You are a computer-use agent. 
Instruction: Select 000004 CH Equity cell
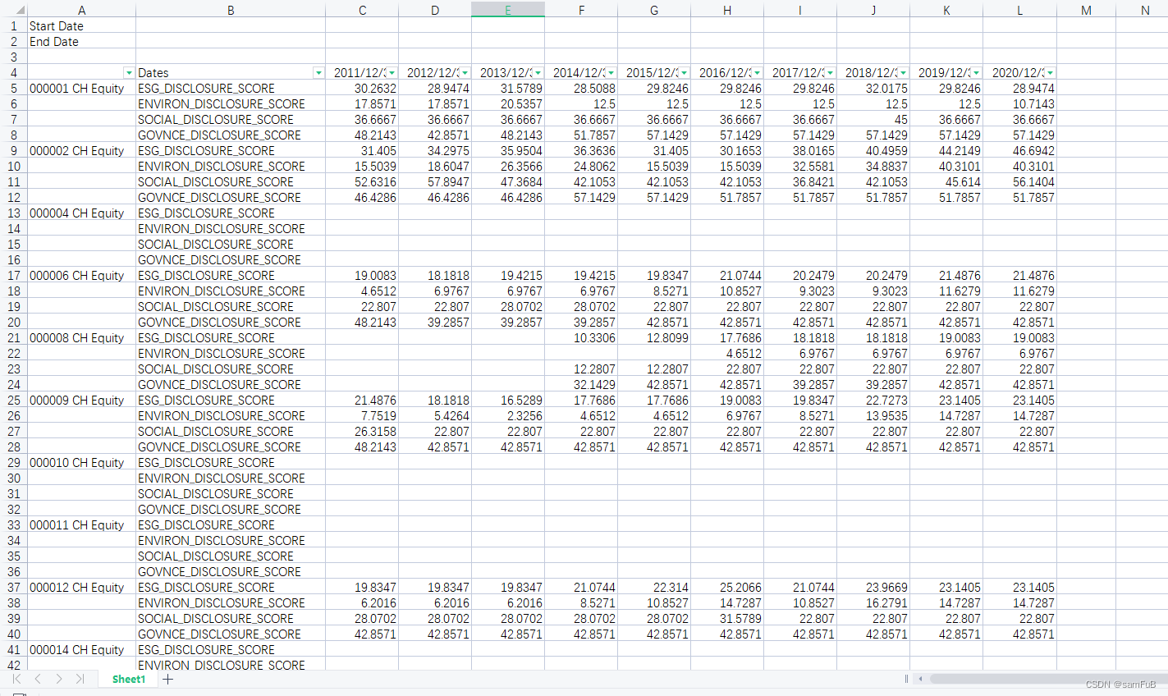tap(81, 213)
